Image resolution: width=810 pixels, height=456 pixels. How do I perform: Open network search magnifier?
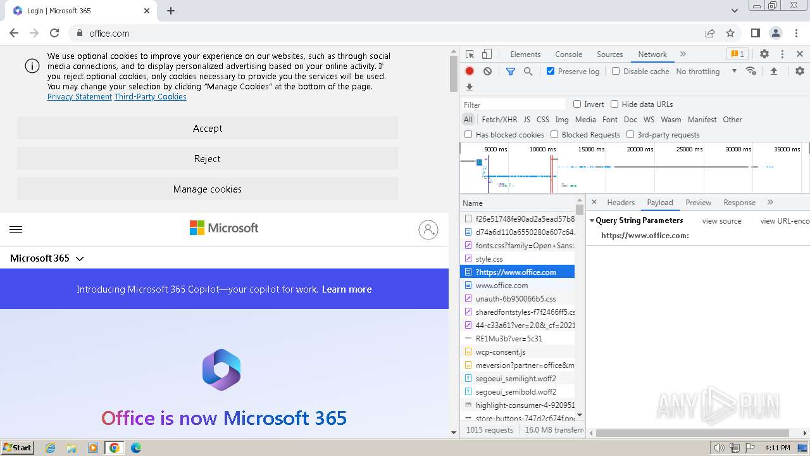528,72
